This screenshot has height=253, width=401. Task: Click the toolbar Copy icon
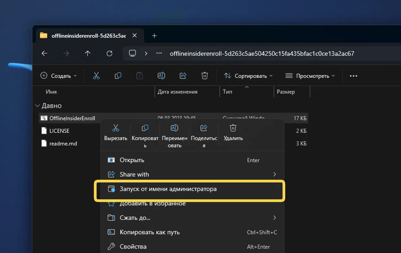pos(118,76)
